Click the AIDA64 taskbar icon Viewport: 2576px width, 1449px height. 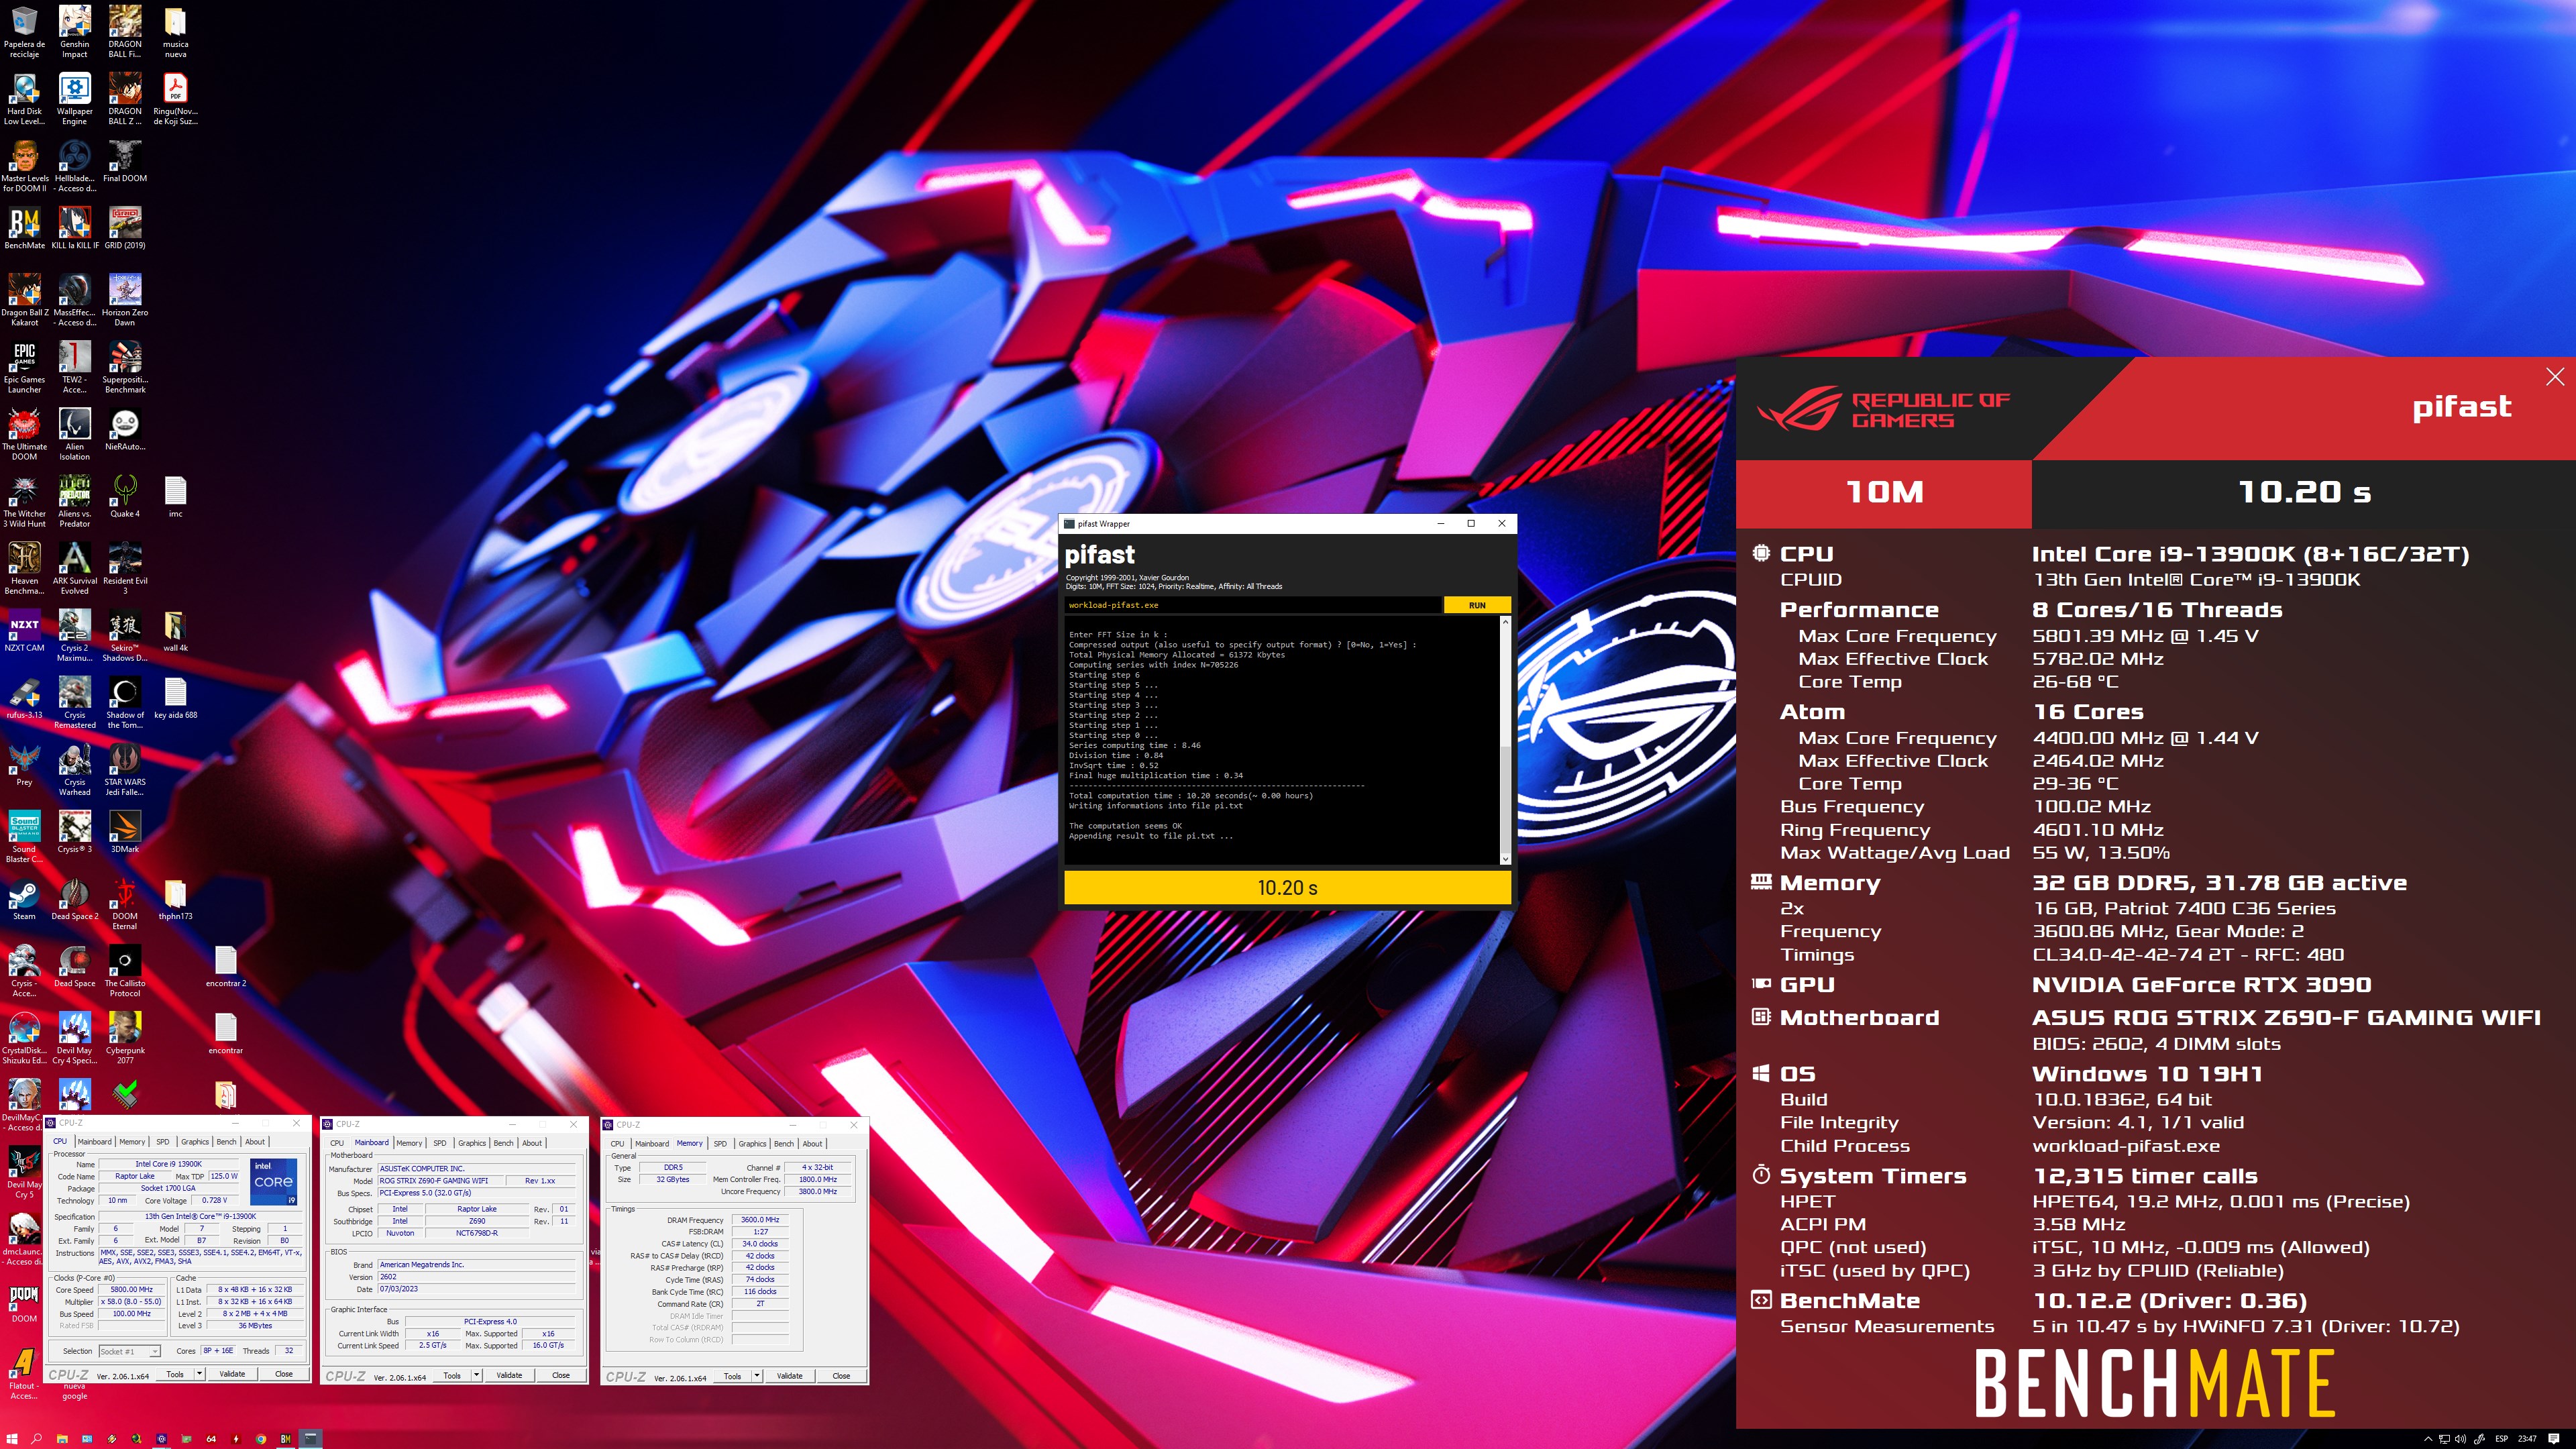coord(211,1439)
